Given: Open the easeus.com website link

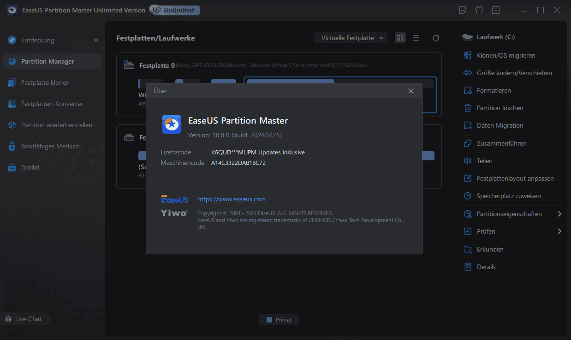Looking at the screenshot, I should (x=232, y=199).
